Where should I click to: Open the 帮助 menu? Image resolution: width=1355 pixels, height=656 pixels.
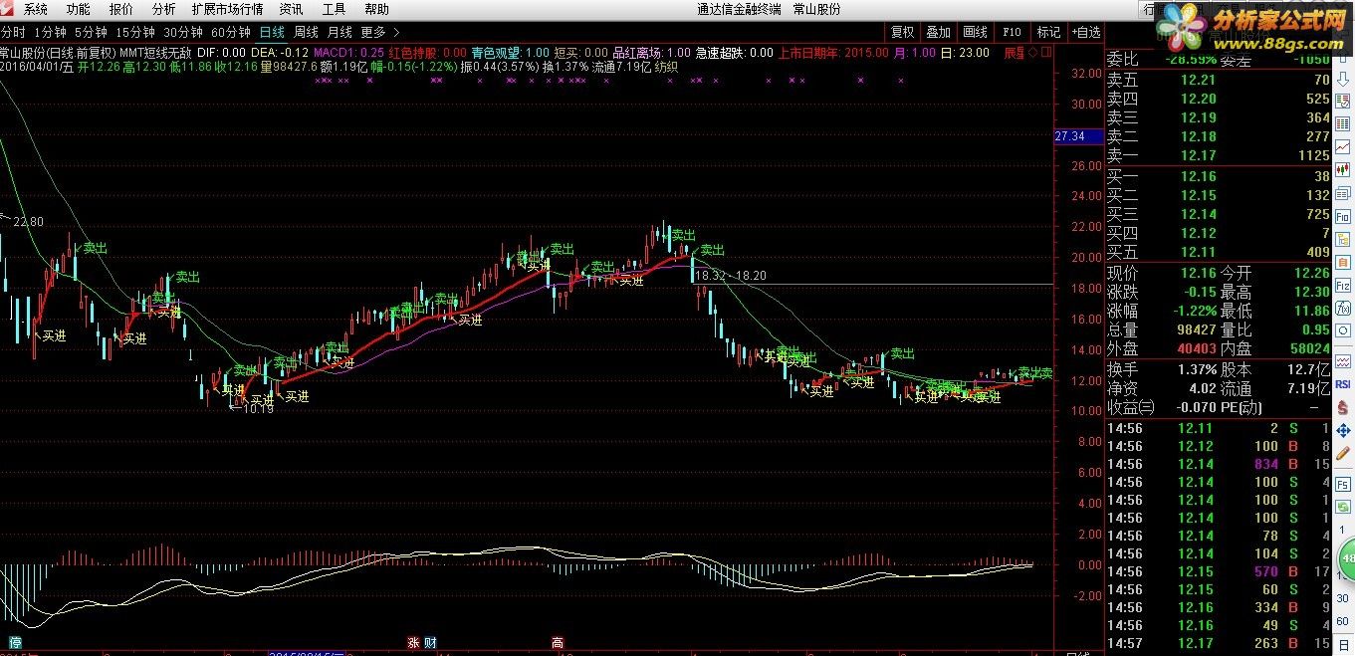376,9
